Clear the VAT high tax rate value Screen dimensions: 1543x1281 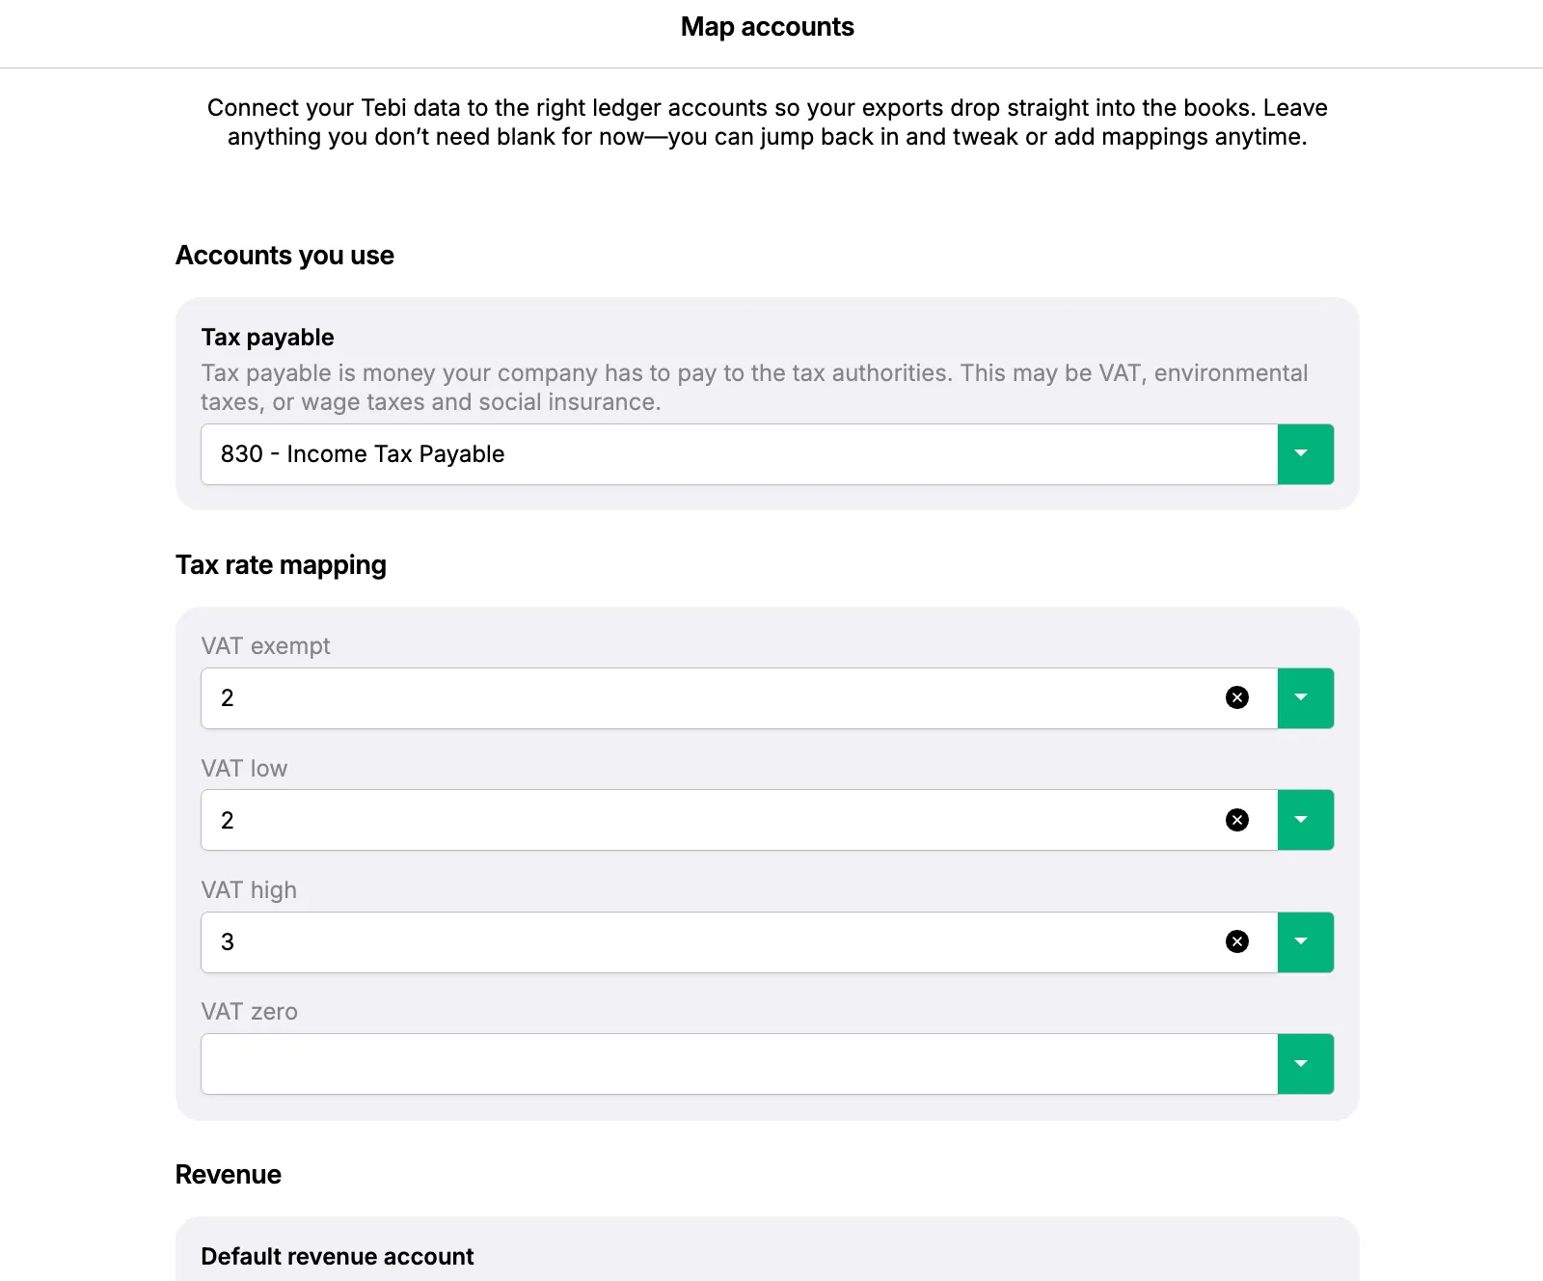click(x=1237, y=941)
